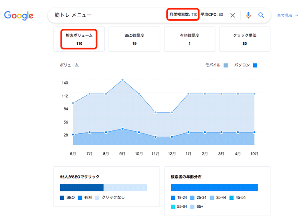Select the mobile data point for 6月

(x=73, y=103)
